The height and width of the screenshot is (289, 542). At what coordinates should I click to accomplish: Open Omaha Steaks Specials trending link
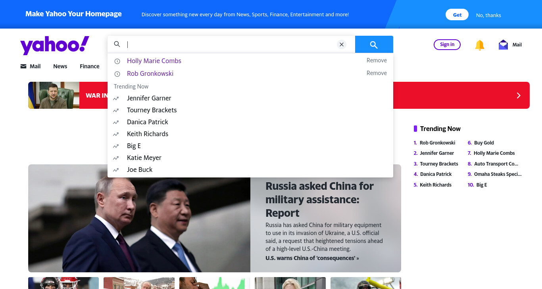(498, 174)
